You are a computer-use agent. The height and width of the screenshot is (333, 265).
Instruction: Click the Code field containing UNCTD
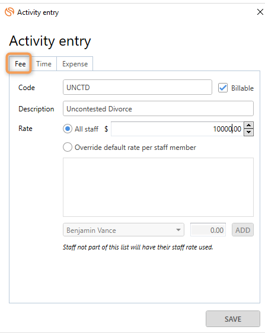[x=138, y=87]
